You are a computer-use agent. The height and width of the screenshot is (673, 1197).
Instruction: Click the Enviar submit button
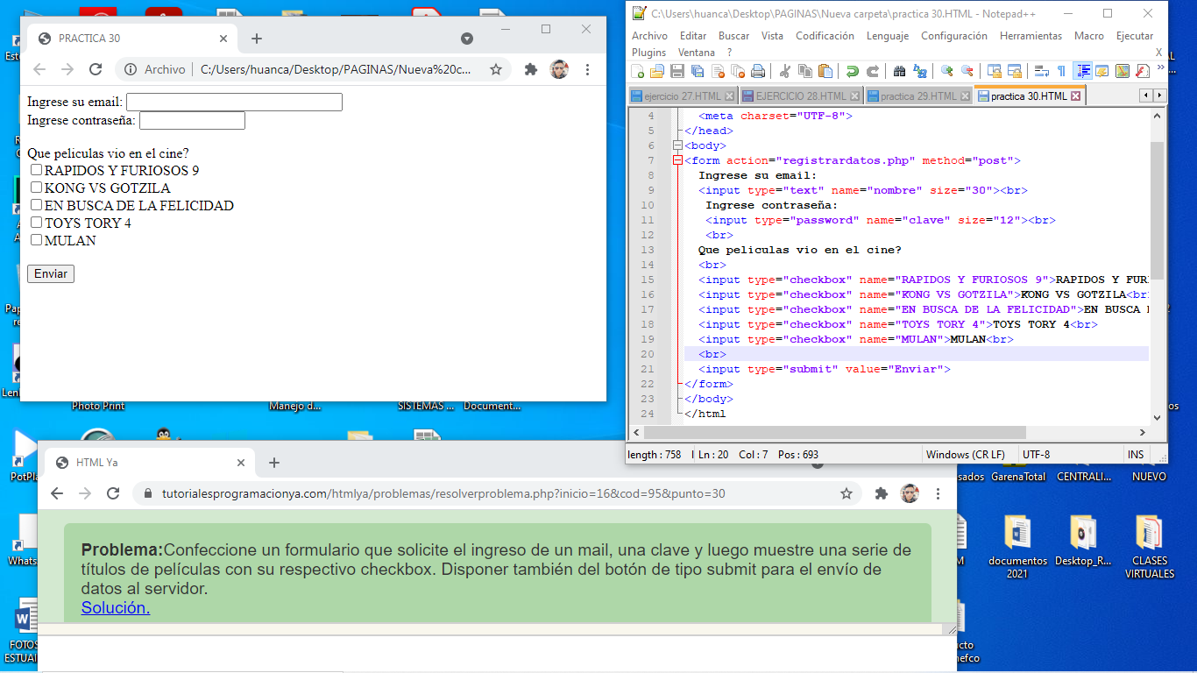[x=51, y=273]
